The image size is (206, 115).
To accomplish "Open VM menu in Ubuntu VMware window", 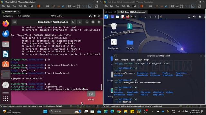I will click(20, 6).
